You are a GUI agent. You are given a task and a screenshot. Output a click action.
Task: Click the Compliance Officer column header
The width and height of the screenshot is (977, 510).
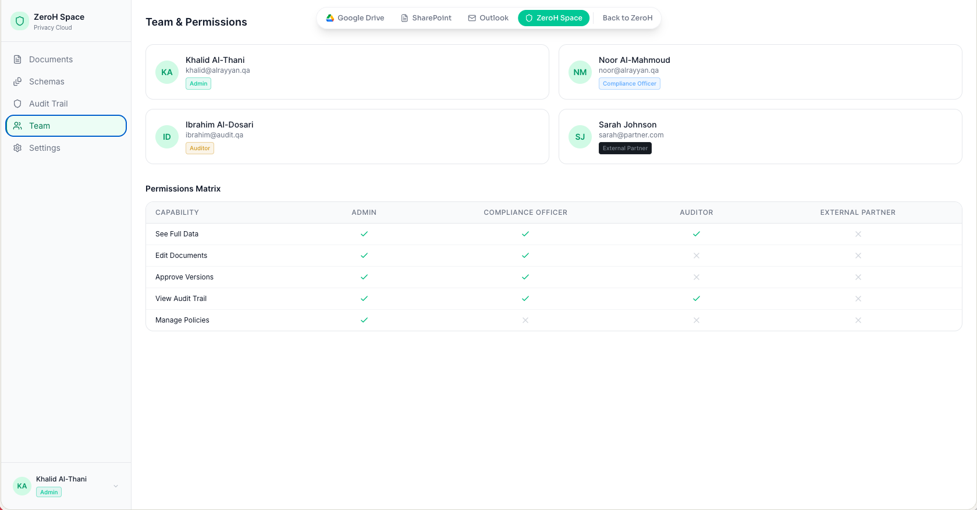[x=525, y=212]
